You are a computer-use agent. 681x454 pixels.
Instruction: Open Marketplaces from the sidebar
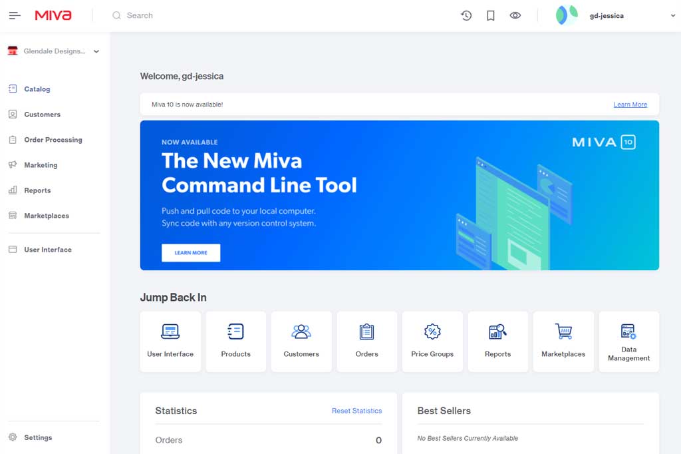tap(47, 216)
